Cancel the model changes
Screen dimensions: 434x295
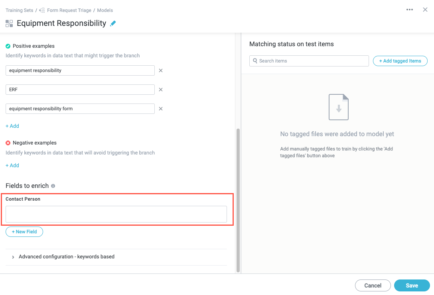[373, 285]
